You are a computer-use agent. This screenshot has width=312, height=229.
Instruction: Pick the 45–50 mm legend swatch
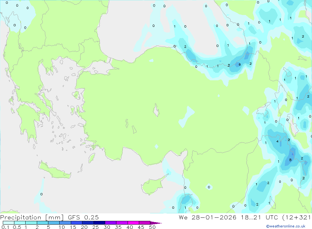[x=144, y=223]
